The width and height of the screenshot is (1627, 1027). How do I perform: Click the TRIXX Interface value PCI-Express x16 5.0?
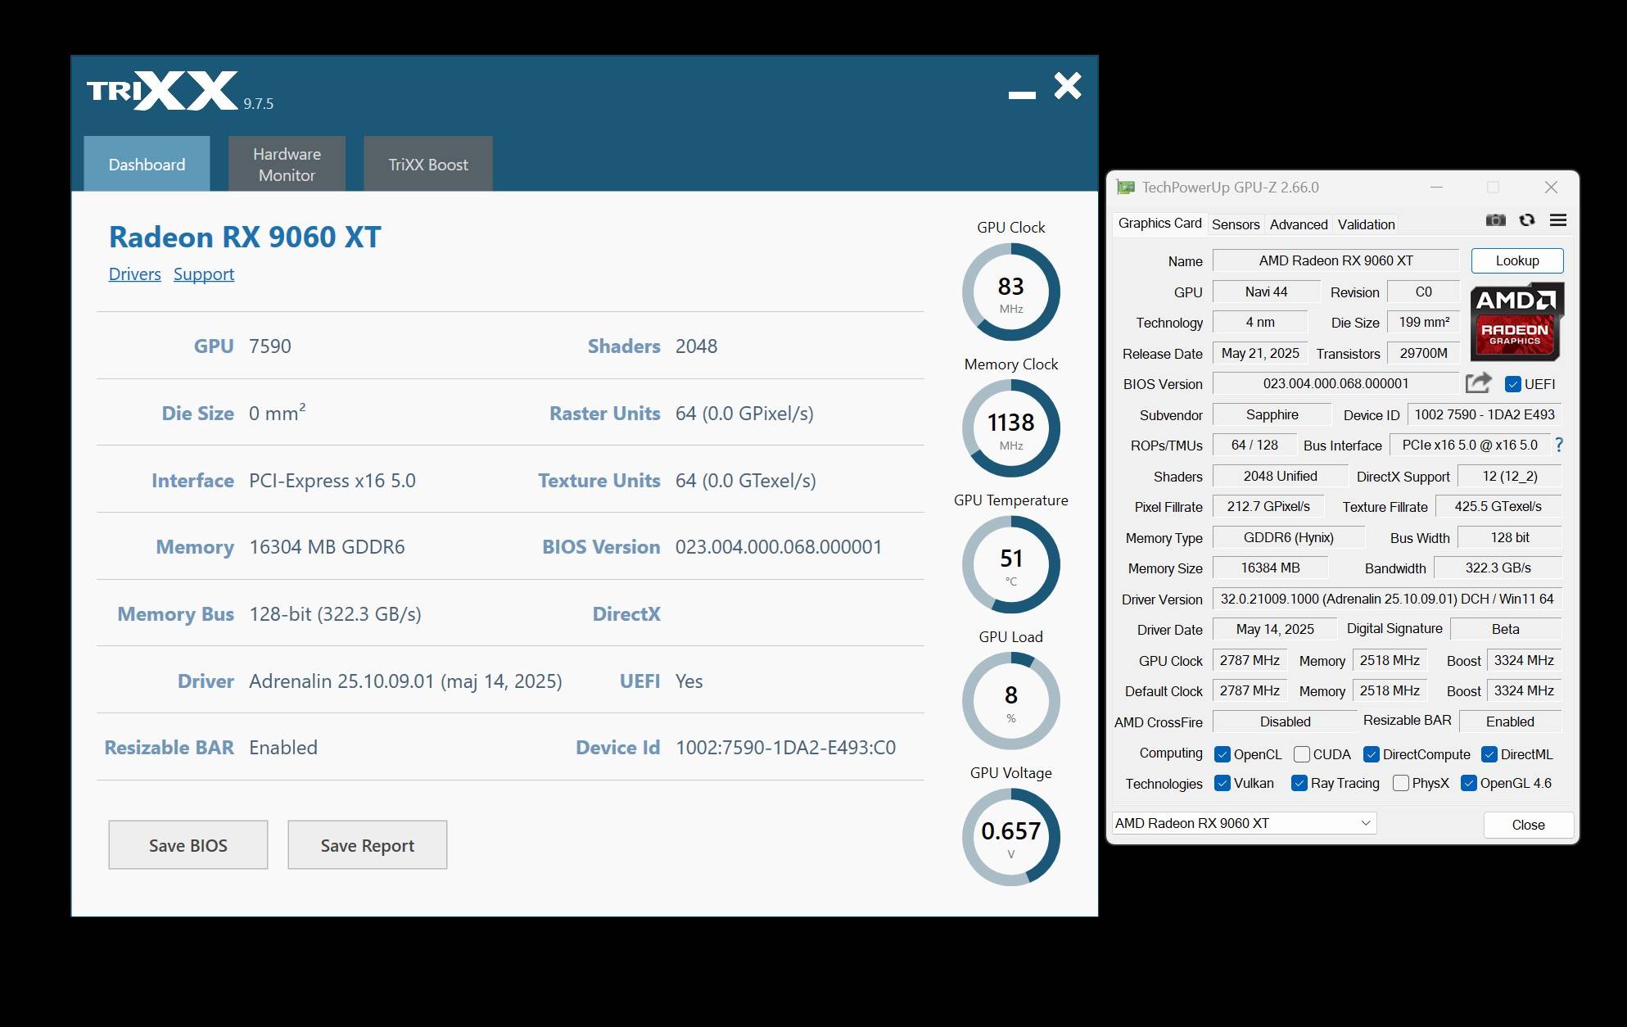(332, 480)
